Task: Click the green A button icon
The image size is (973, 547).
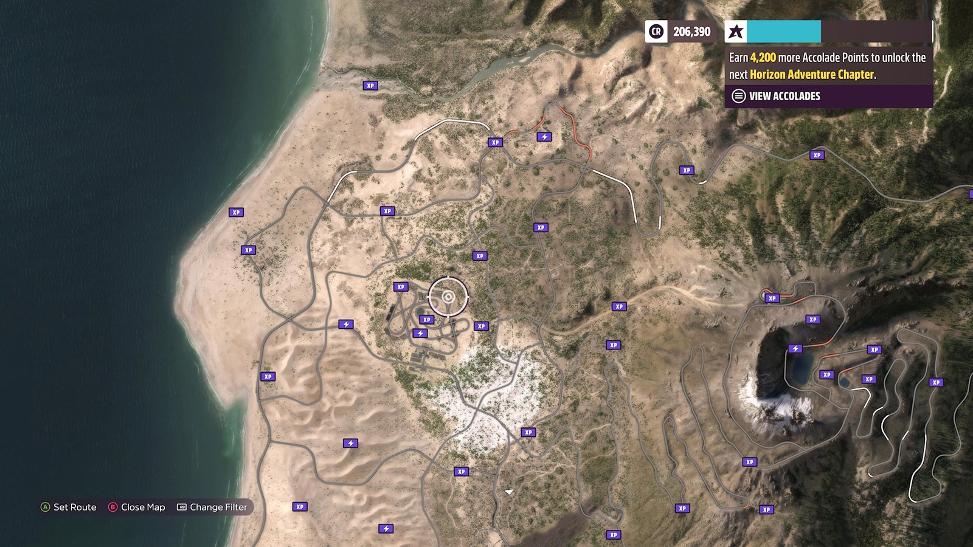Action: pyautogui.click(x=45, y=507)
